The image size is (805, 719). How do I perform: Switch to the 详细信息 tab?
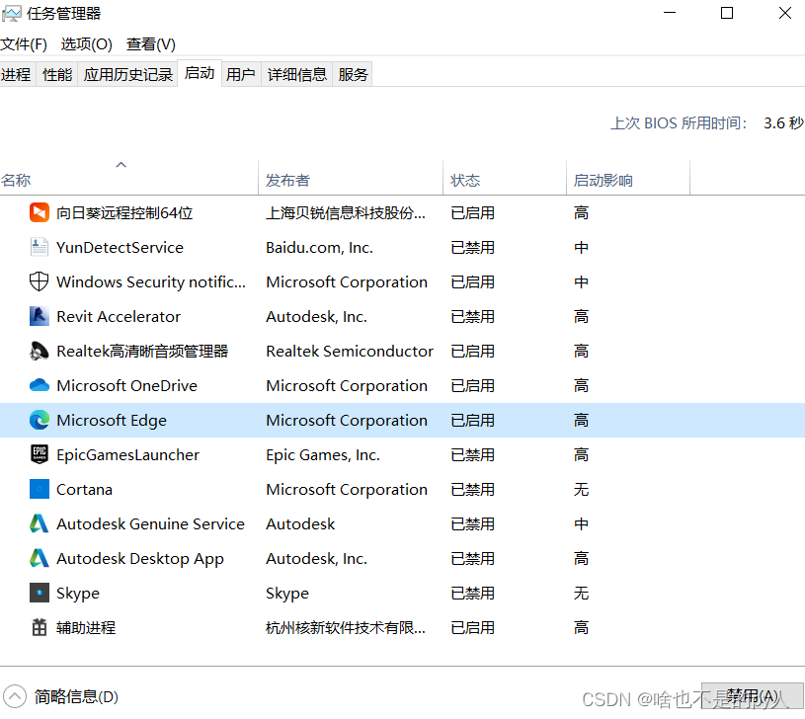tap(297, 74)
